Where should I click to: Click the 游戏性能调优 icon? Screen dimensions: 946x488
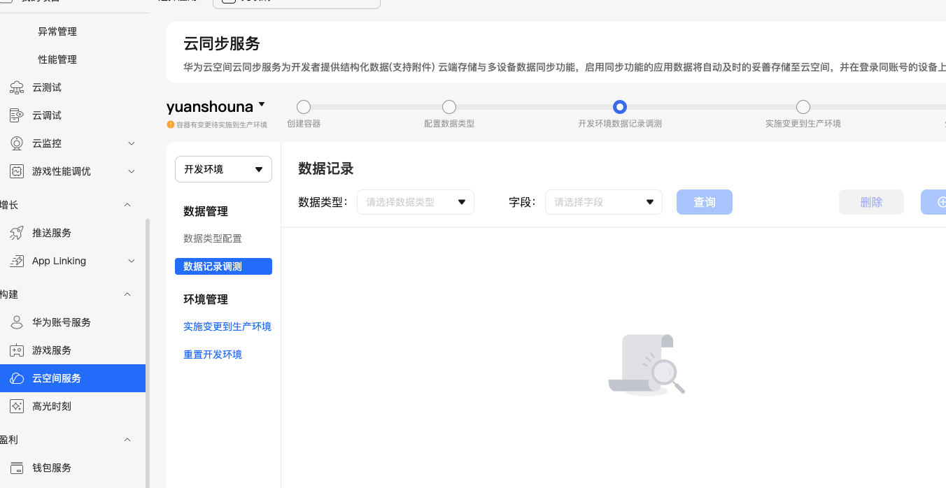point(17,171)
